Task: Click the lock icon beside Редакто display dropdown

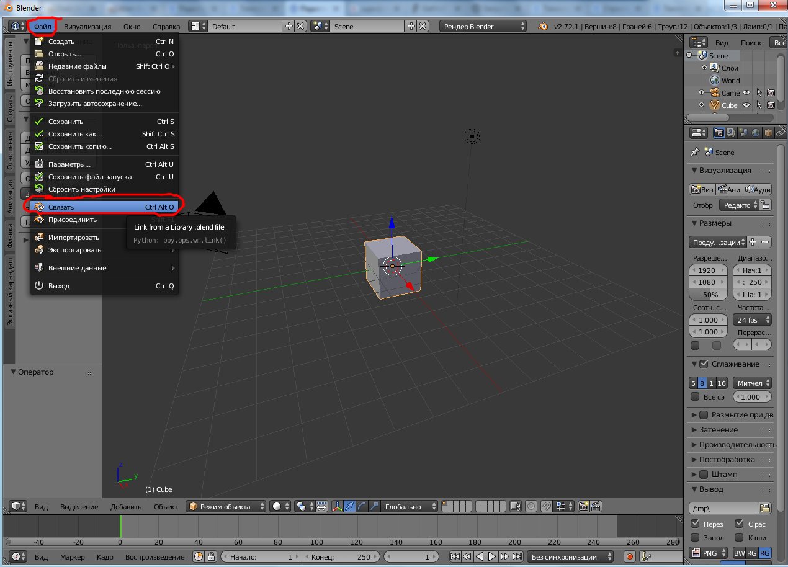Action: click(766, 205)
